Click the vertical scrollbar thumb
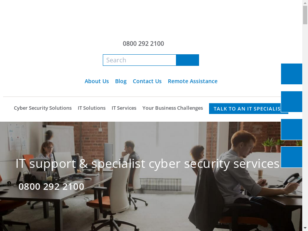The width and height of the screenshot is (308, 231). pyautogui.click(x=305, y=15)
